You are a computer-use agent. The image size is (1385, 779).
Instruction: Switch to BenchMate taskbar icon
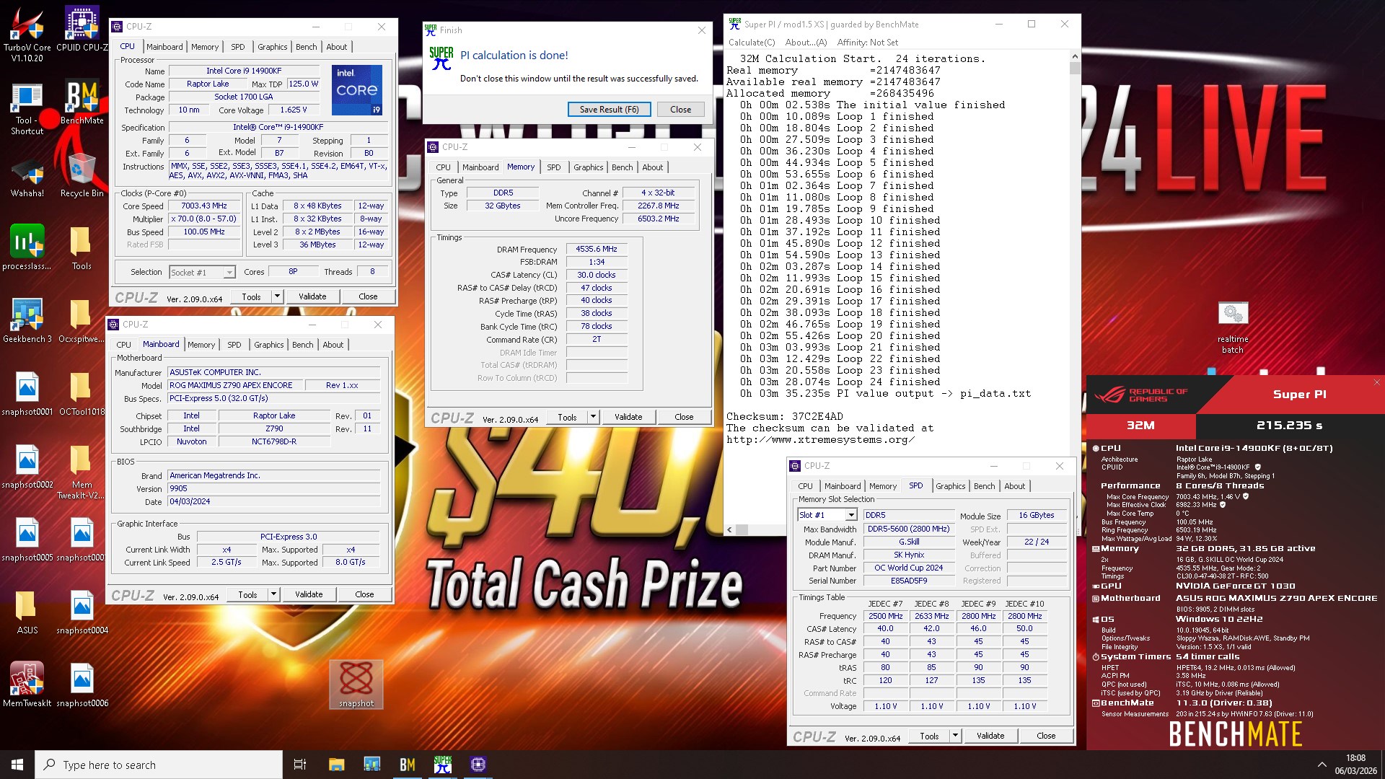[x=407, y=765]
